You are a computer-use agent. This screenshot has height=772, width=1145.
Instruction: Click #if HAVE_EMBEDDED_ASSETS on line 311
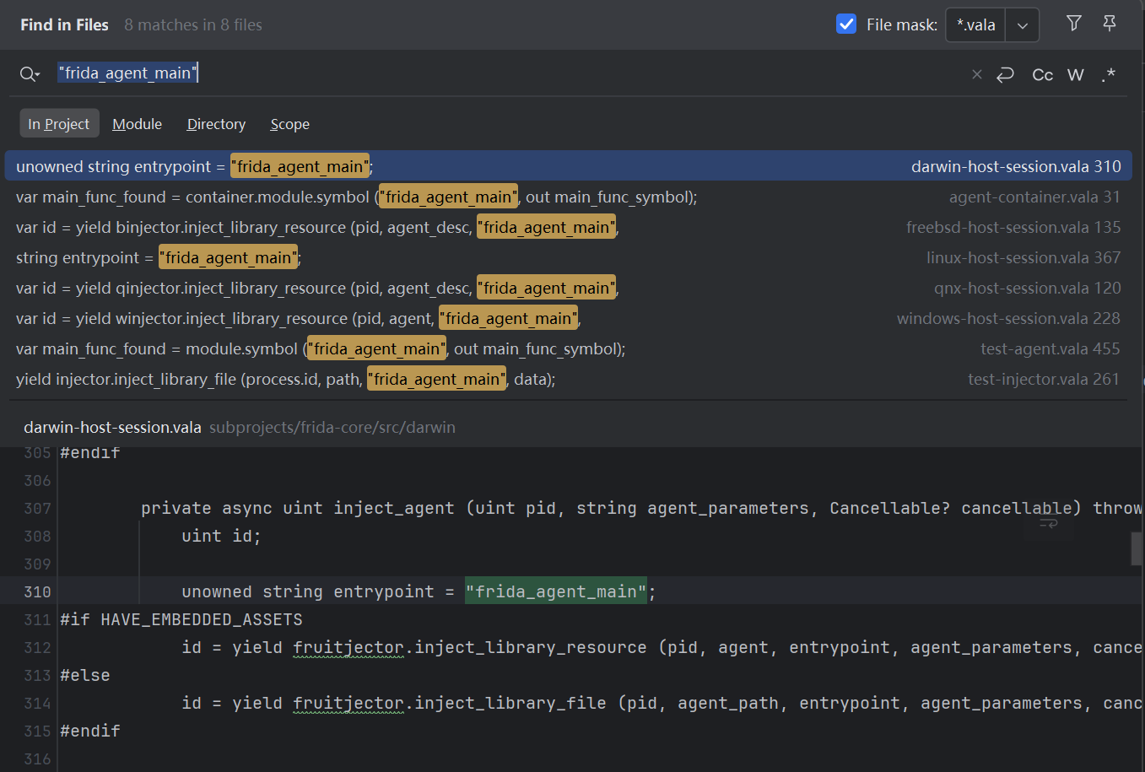click(181, 619)
